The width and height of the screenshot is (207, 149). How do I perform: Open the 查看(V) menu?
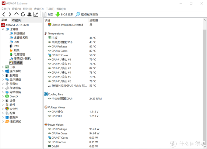(16, 9)
